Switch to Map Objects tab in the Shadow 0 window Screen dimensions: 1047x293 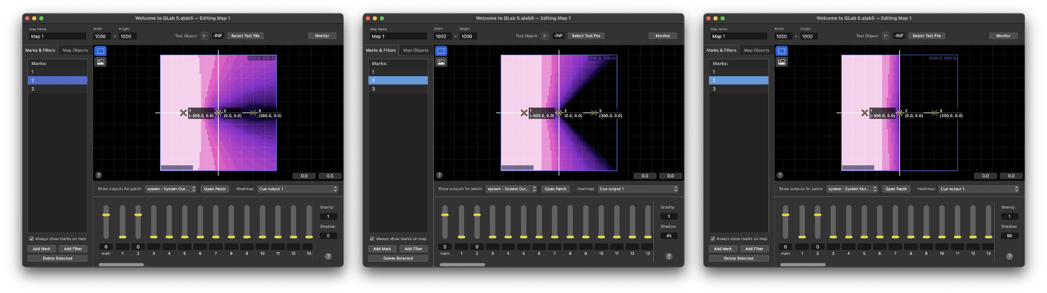click(x=75, y=51)
